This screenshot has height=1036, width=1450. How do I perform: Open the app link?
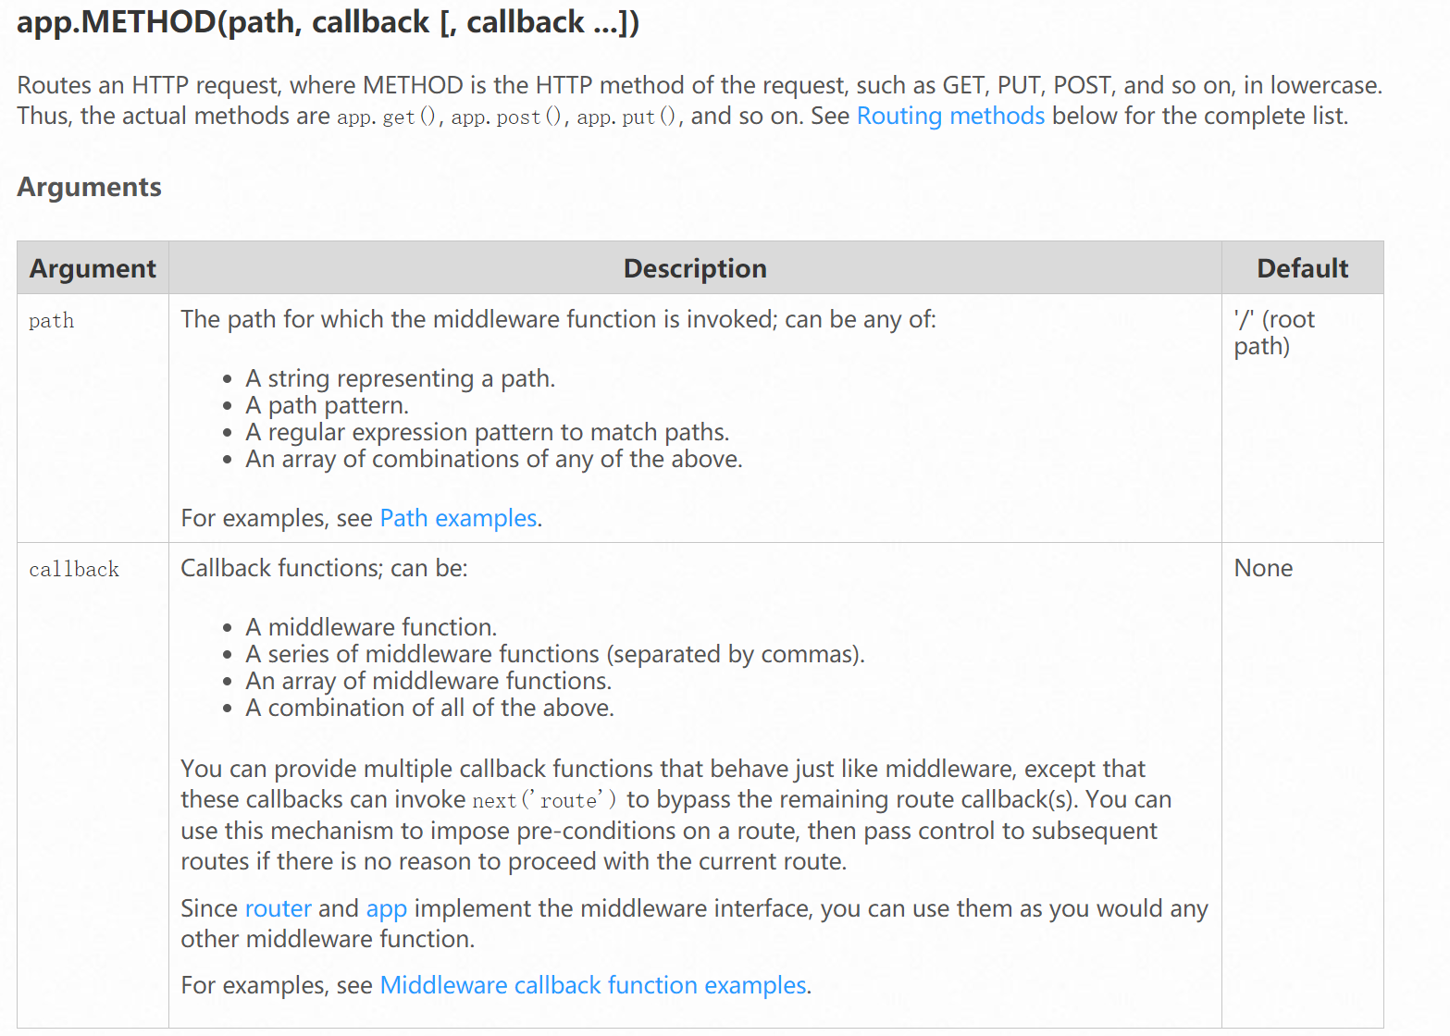coord(387,909)
